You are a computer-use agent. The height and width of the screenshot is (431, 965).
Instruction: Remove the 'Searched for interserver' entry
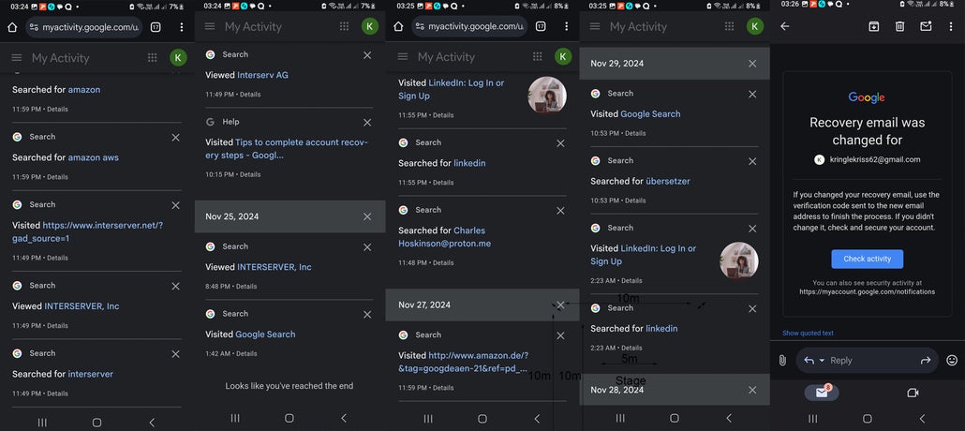click(175, 354)
